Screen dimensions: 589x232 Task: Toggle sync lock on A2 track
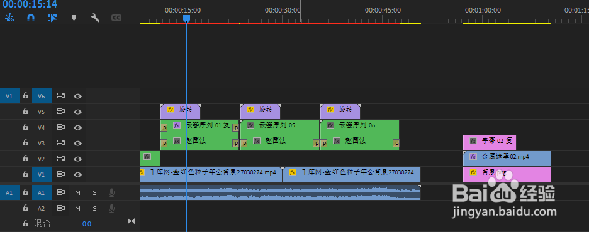[61, 208]
